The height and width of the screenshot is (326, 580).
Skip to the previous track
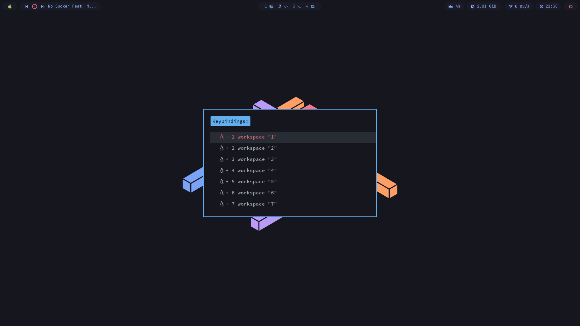(x=27, y=6)
